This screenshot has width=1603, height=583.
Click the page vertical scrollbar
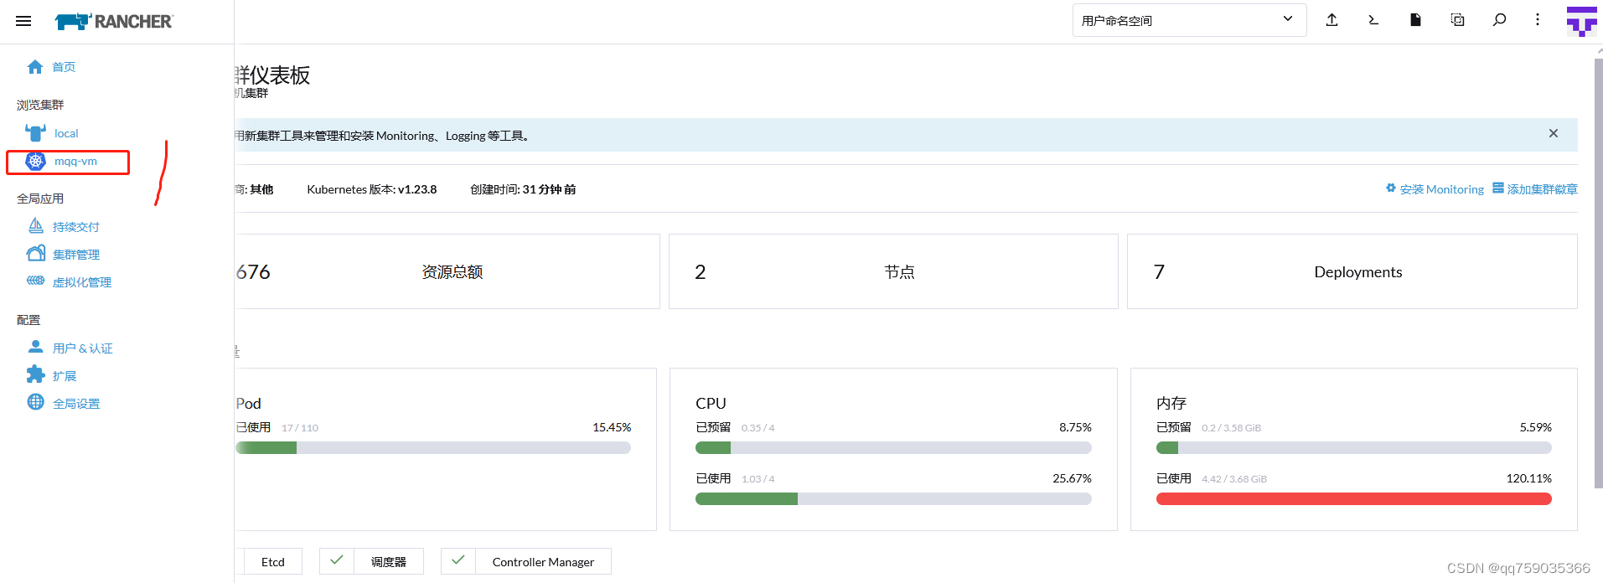coord(1598,272)
